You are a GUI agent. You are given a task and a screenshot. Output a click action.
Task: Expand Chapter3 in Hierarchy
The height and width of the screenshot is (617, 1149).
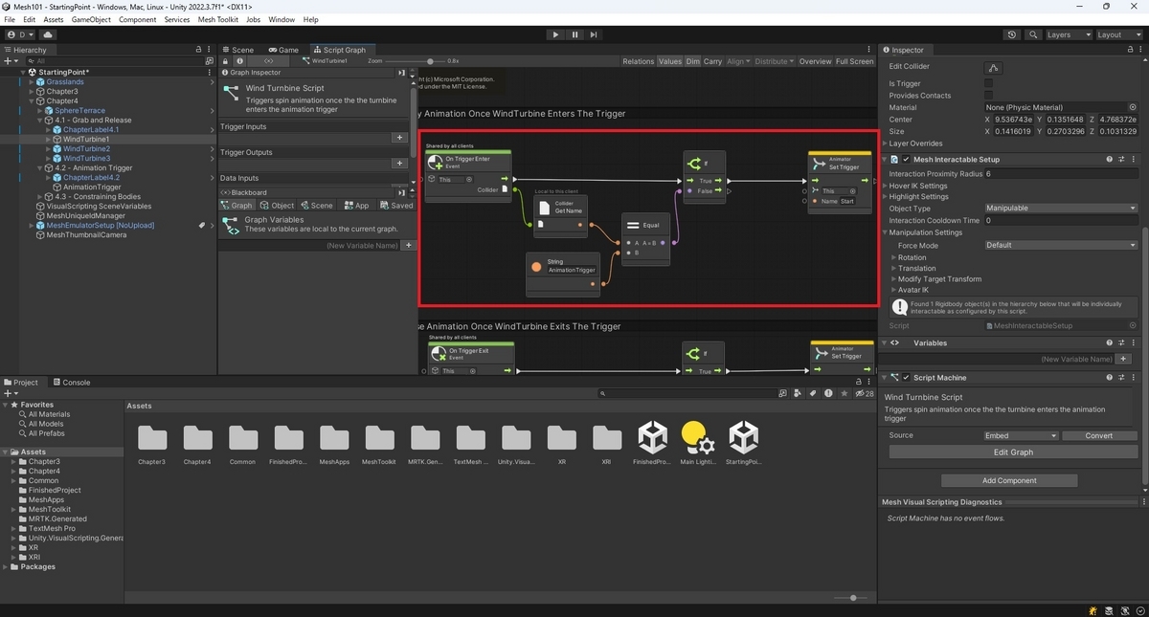tap(31, 92)
